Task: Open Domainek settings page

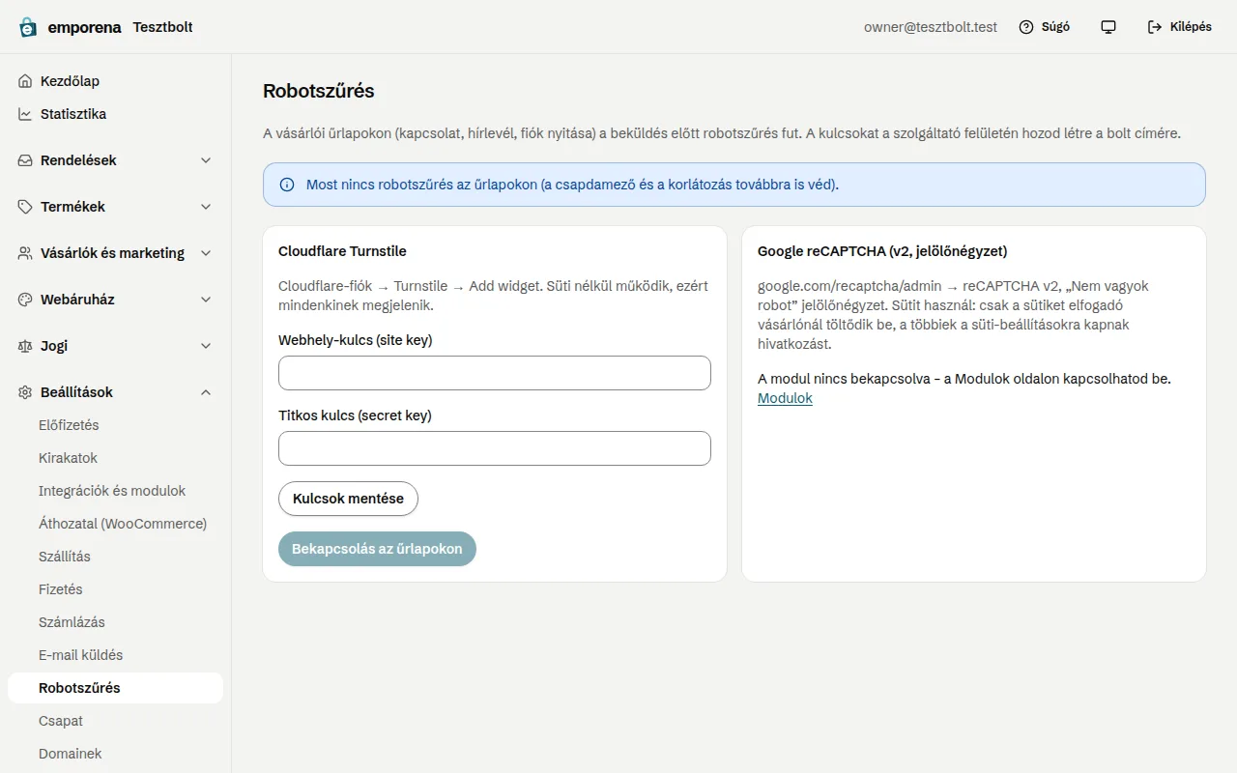Action: tap(115, 754)
